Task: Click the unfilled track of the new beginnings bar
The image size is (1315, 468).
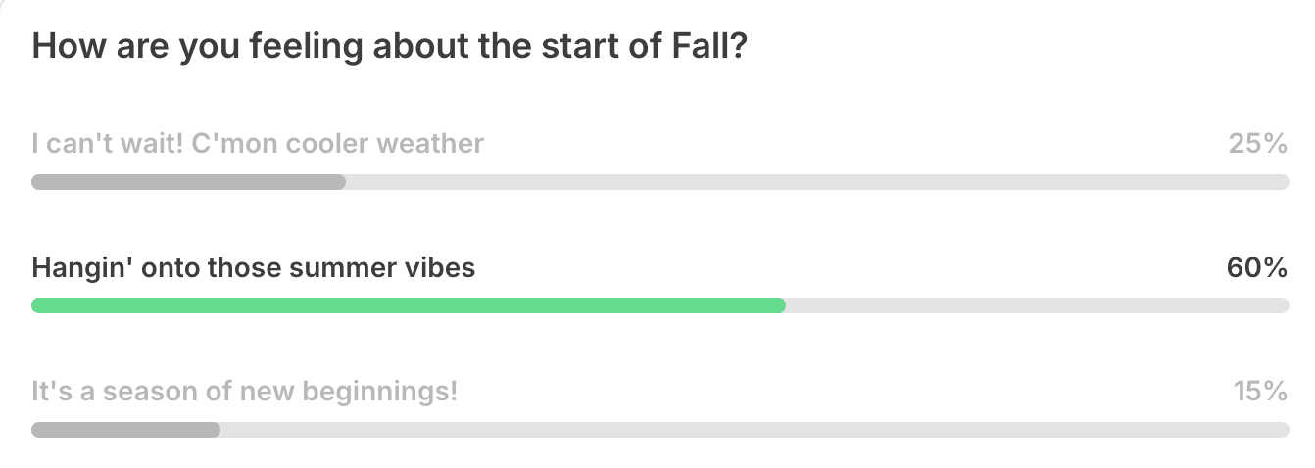Action: pos(754,430)
